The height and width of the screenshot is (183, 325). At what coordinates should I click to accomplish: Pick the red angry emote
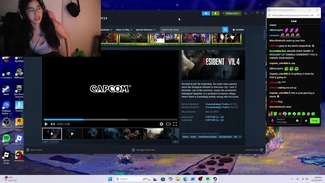pos(280,114)
